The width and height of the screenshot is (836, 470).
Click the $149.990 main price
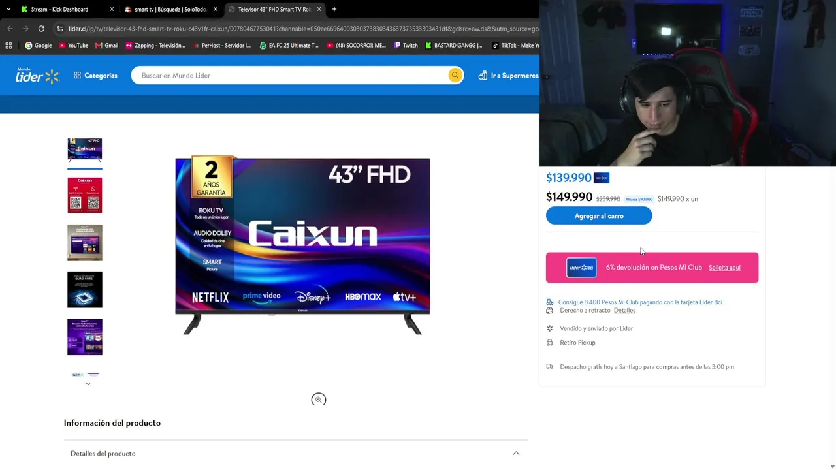[570, 197]
